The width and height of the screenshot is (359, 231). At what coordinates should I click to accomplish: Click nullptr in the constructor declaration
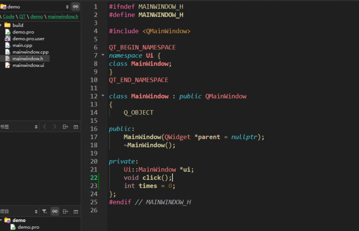pos(244,137)
